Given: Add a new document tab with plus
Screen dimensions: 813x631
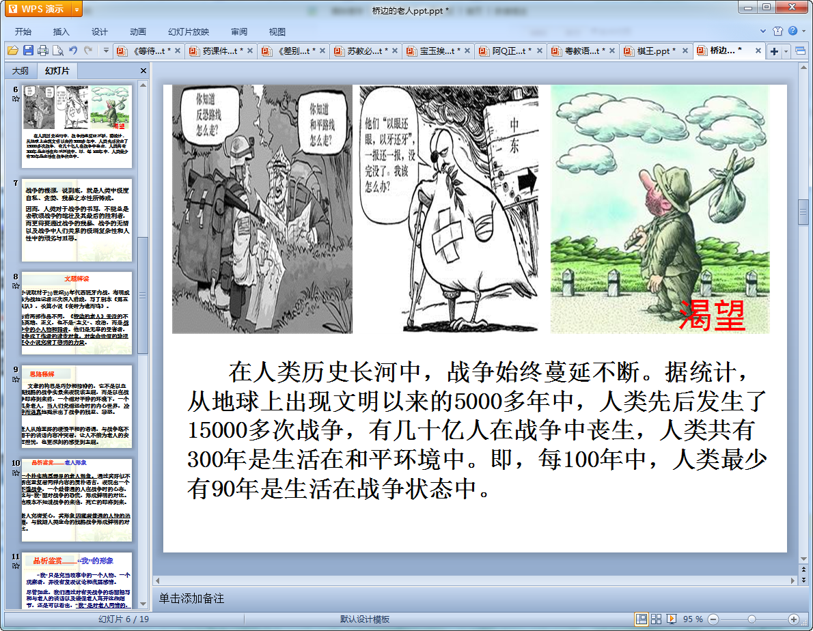Looking at the screenshot, I should pyautogui.click(x=774, y=51).
